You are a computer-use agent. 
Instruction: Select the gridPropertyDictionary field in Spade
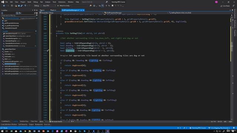(11, 23)
